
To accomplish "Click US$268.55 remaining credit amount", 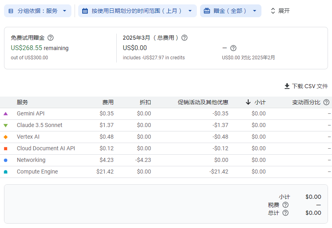I will pyautogui.click(x=26, y=48).
